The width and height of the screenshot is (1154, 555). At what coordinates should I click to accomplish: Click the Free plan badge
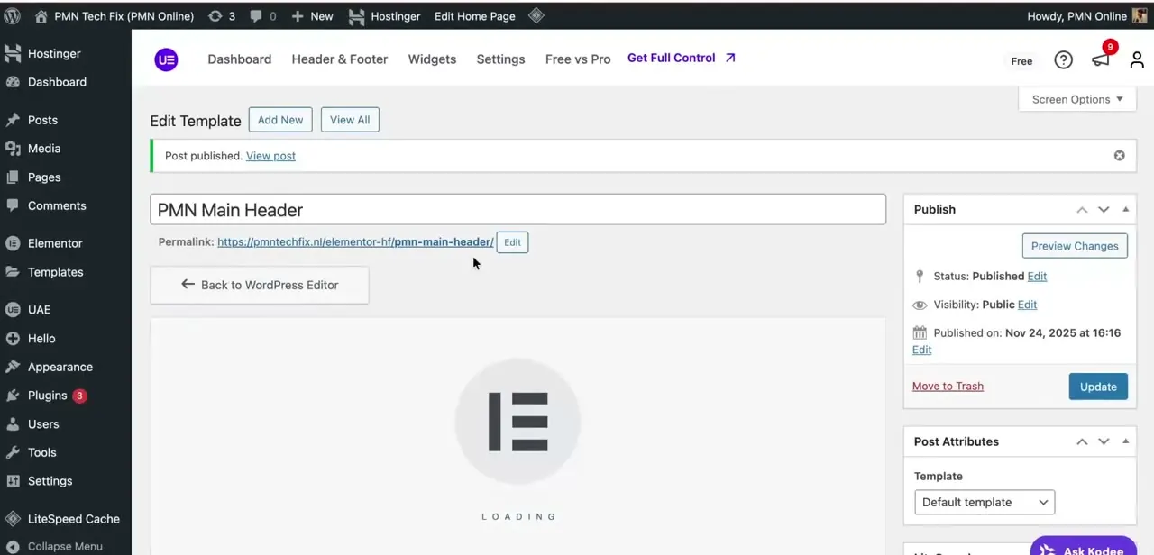point(1021,61)
